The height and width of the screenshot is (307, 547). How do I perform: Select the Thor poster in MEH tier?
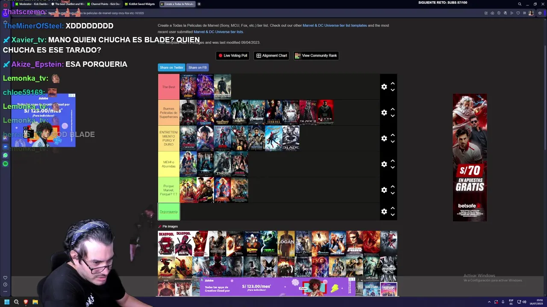coord(222,164)
